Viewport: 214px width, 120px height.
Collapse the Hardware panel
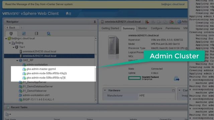105,90
